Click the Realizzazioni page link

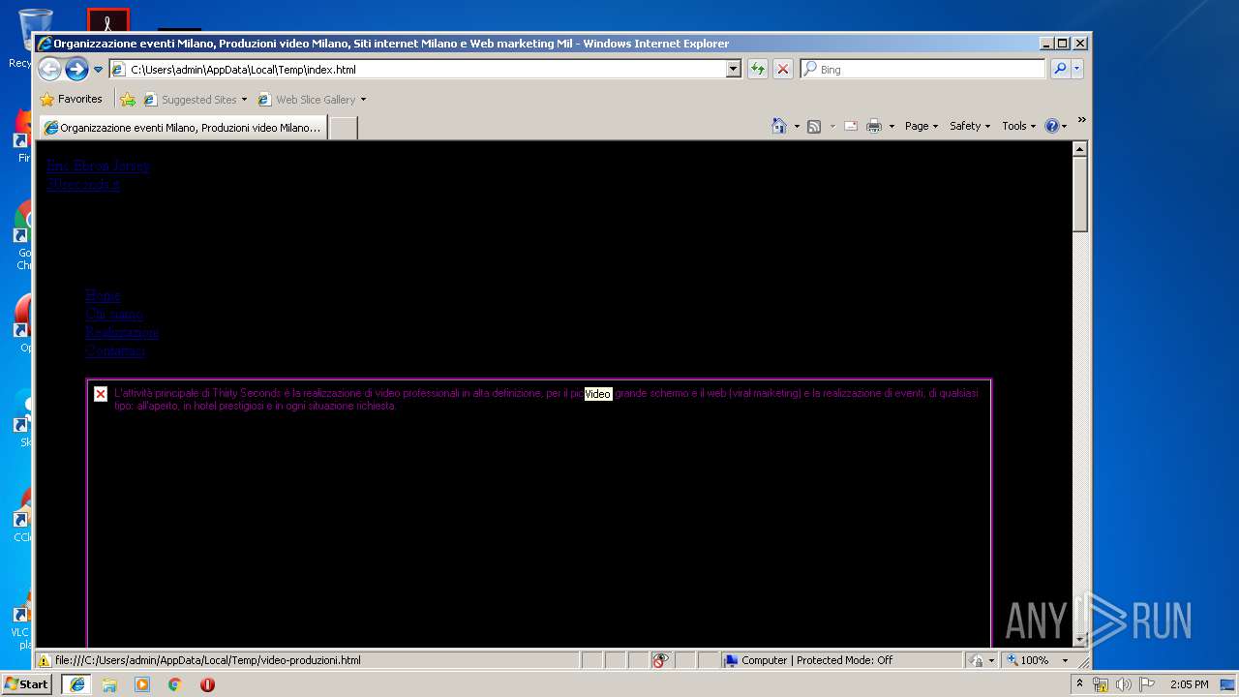(x=121, y=332)
